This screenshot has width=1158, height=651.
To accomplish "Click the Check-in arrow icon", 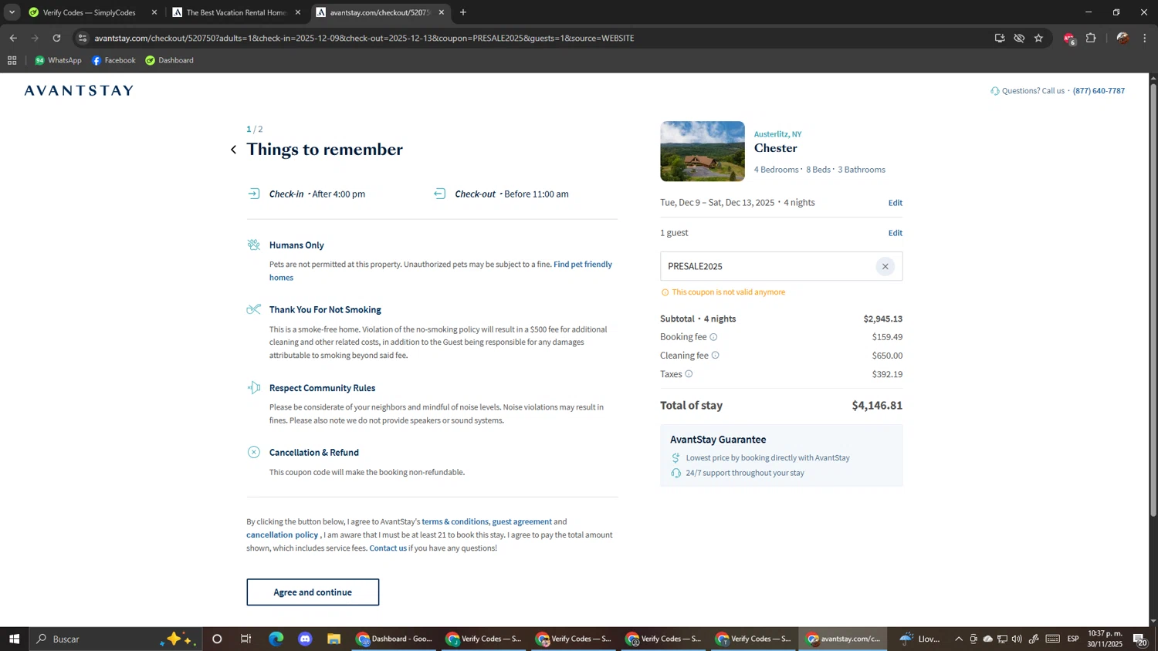I will coord(253,194).
